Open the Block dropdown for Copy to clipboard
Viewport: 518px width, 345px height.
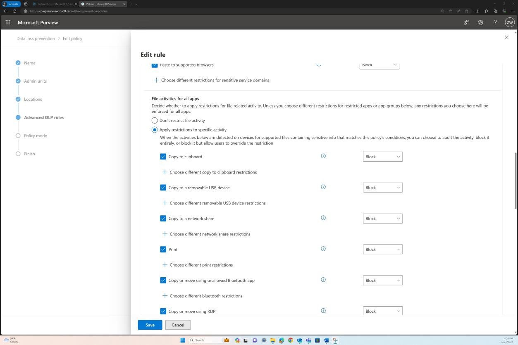click(x=382, y=156)
